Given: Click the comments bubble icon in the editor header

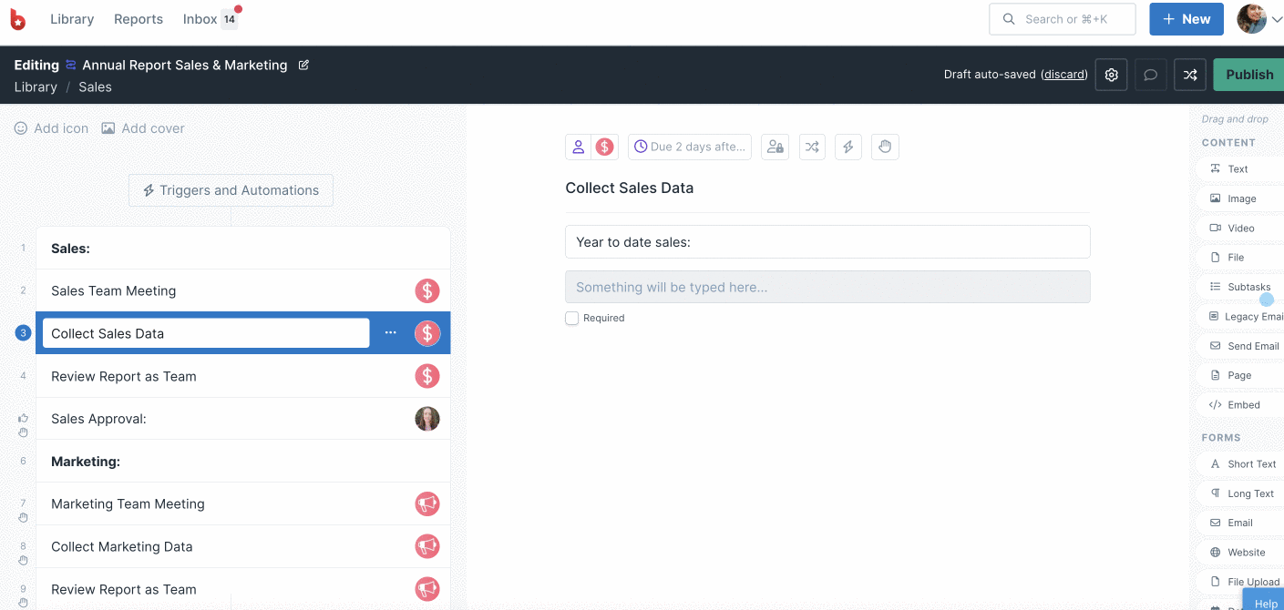Looking at the screenshot, I should pyautogui.click(x=1149, y=74).
